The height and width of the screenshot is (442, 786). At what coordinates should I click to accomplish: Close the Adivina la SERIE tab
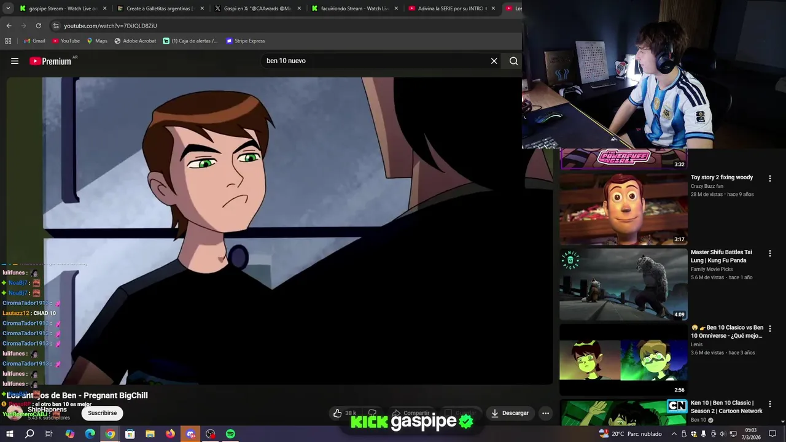493,9
